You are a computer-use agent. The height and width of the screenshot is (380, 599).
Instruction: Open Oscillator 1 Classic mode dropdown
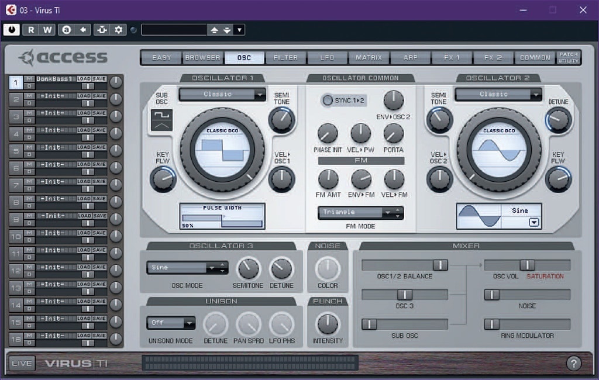[222, 94]
